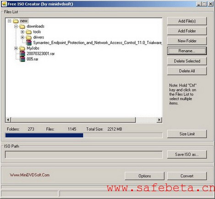This screenshot has height=199, width=215.
Task: Select the 005.rar file name
Action: pos(33,59)
